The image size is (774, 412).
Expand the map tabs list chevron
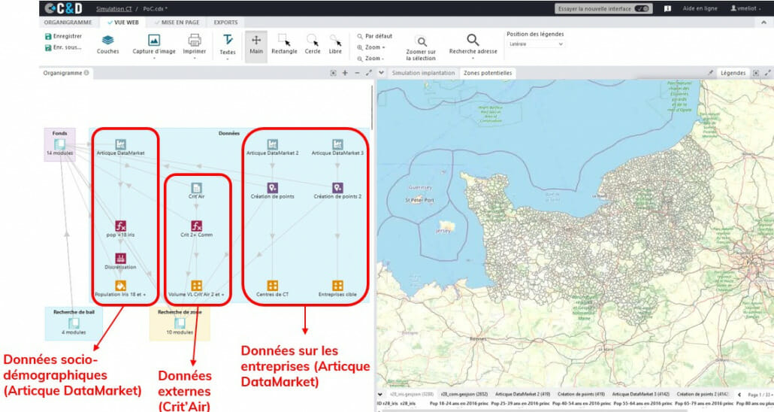(381, 73)
